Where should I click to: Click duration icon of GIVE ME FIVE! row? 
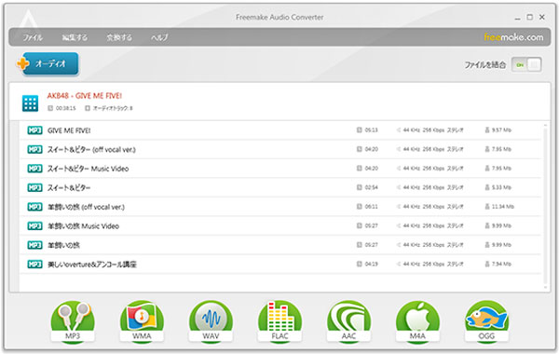(360, 130)
